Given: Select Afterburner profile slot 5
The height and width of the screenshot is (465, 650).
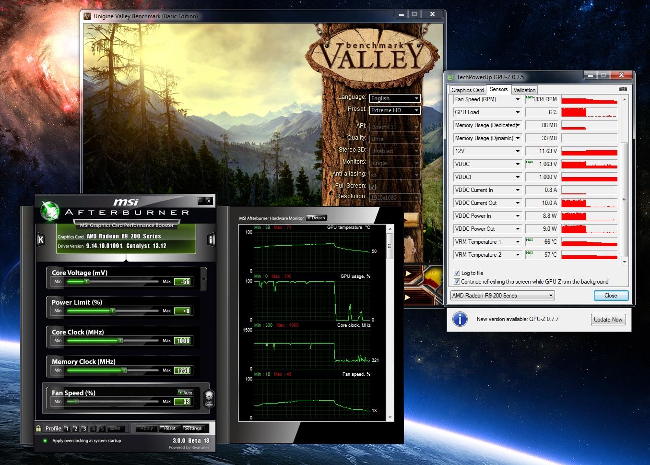Looking at the screenshot, I should click(102, 429).
